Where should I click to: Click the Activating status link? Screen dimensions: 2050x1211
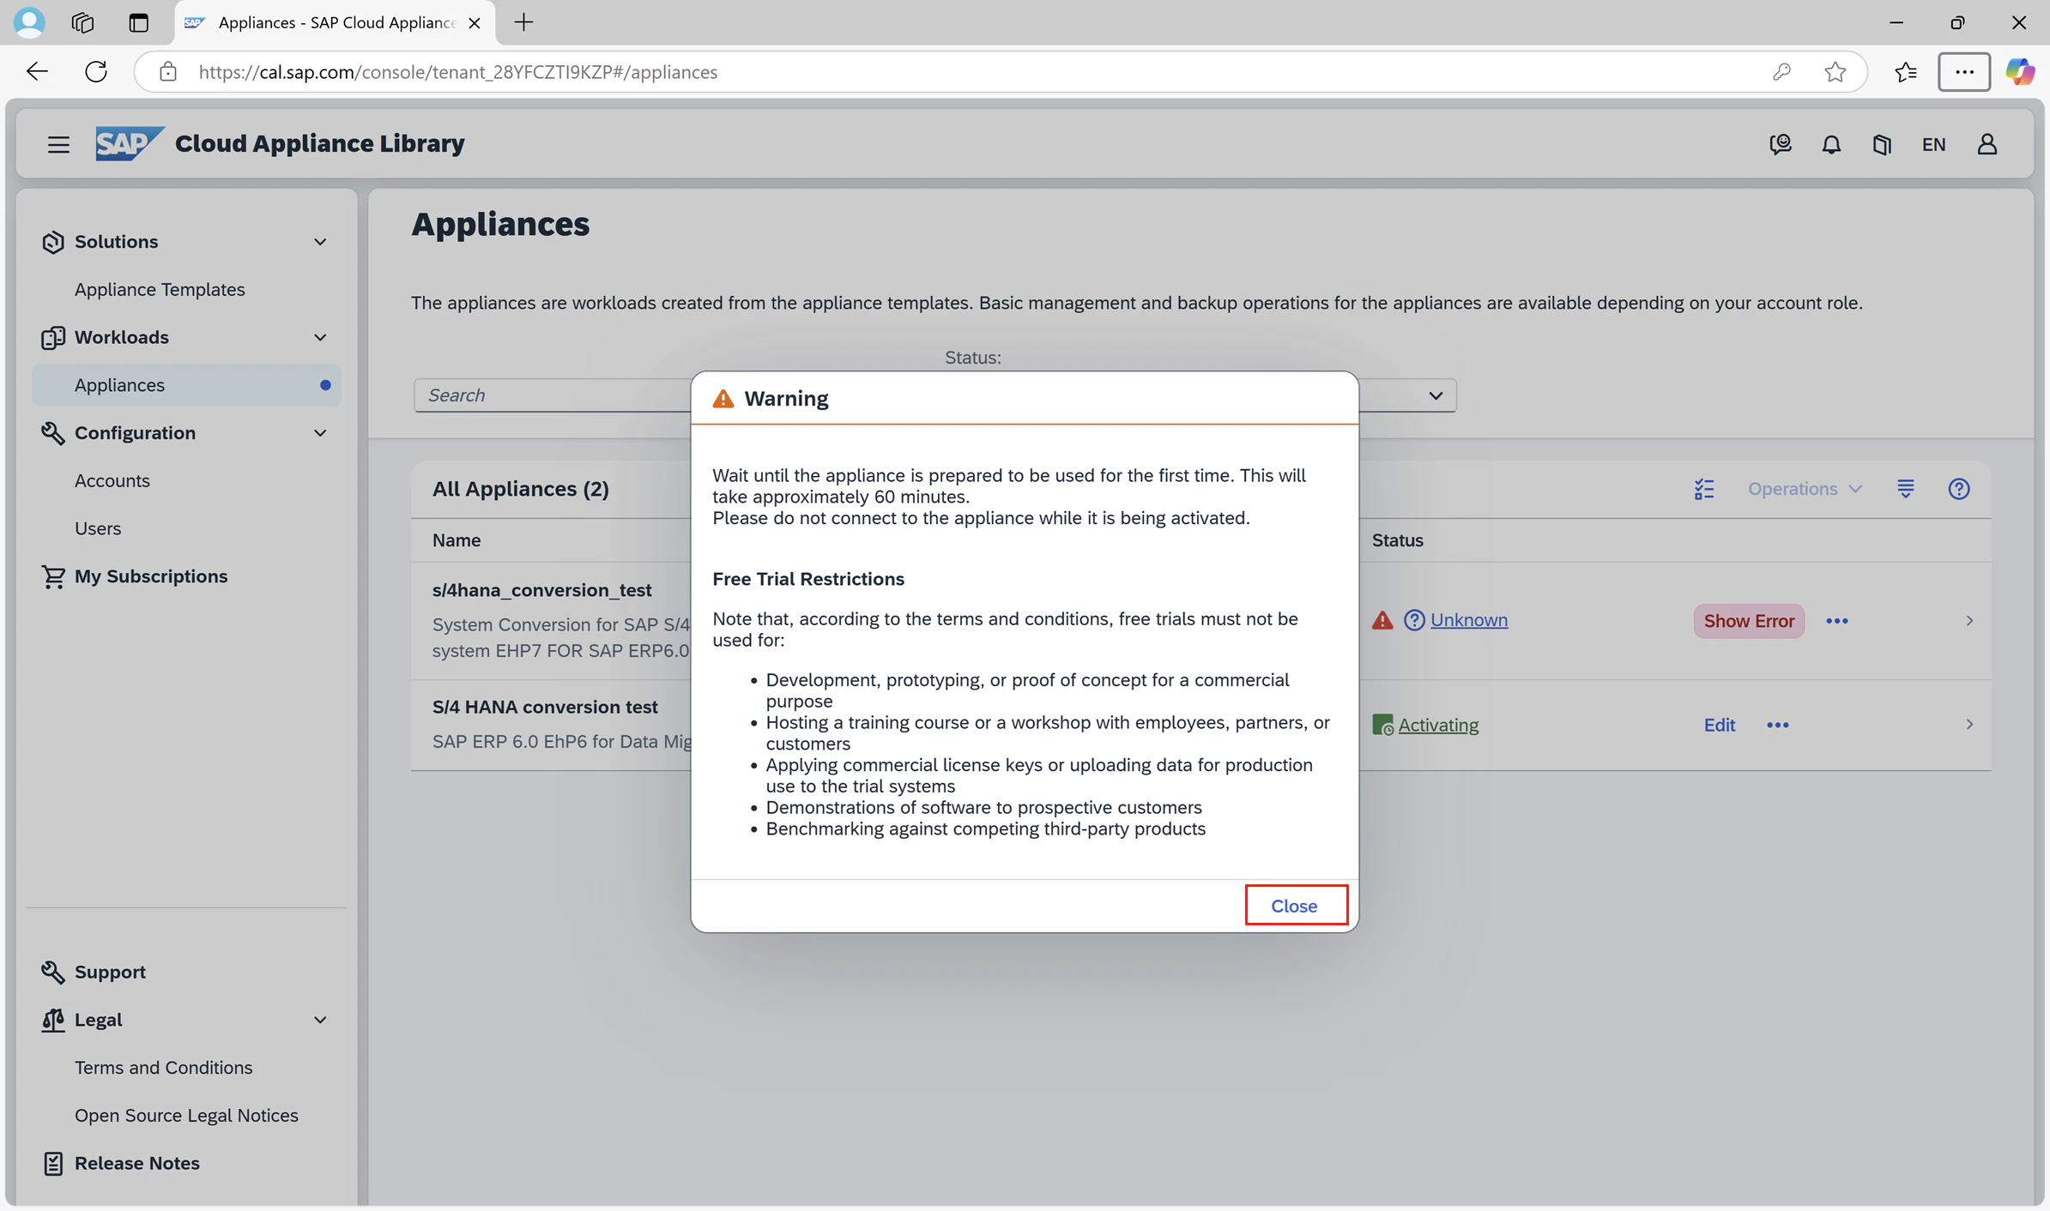click(1438, 725)
